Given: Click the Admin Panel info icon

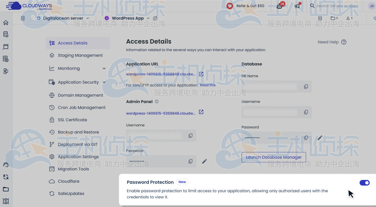Looking at the screenshot, I should click(x=157, y=101).
